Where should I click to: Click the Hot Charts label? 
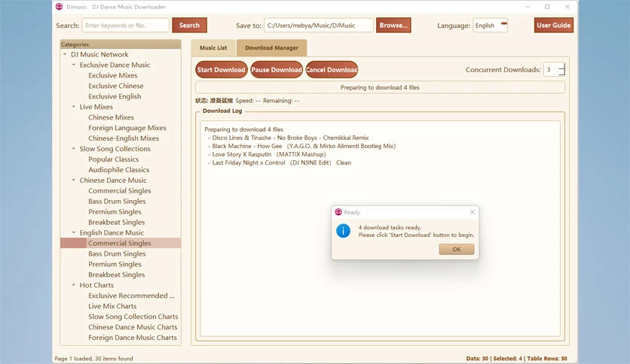(96, 285)
